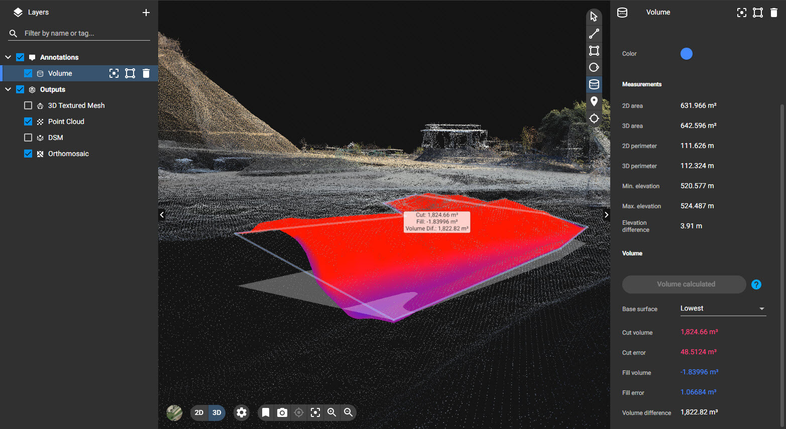Hide the Point Cloud layer

(x=28, y=121)
